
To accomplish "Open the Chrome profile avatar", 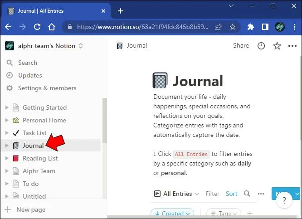I will tap(280, 27).
